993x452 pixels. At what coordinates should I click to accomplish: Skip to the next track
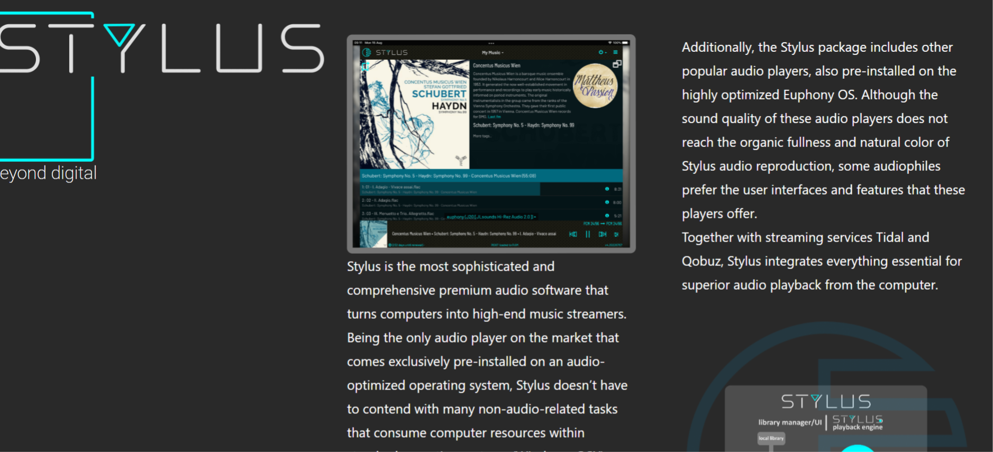coord(603,234)
